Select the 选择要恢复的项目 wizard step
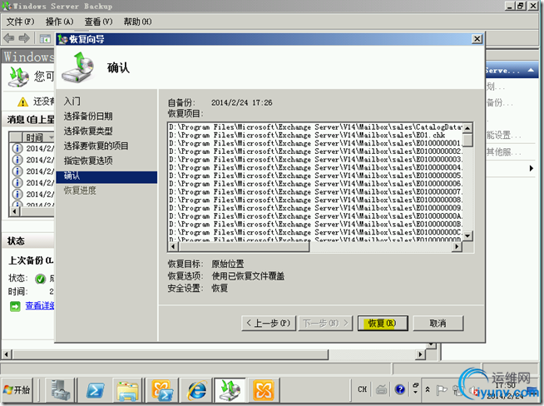 click(x=96, y=146)
